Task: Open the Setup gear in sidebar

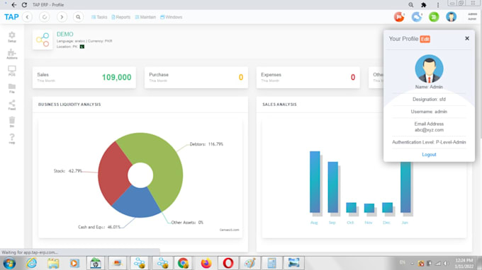Action: point(11,37)
